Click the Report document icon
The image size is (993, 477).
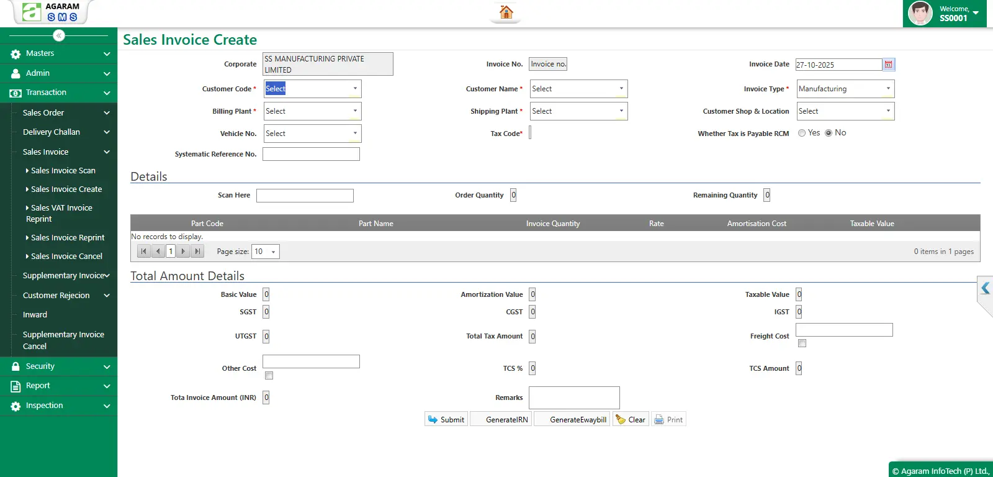pos(16,386)
